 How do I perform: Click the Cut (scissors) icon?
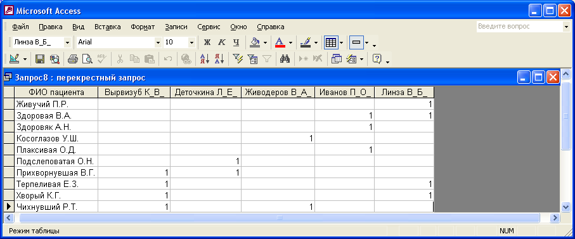click(x=120, y=59)
